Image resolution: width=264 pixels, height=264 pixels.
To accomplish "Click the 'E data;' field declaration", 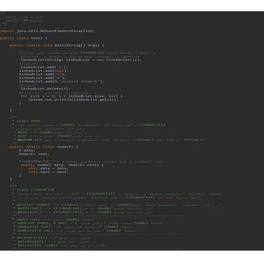I will click(x=27, y=150).
